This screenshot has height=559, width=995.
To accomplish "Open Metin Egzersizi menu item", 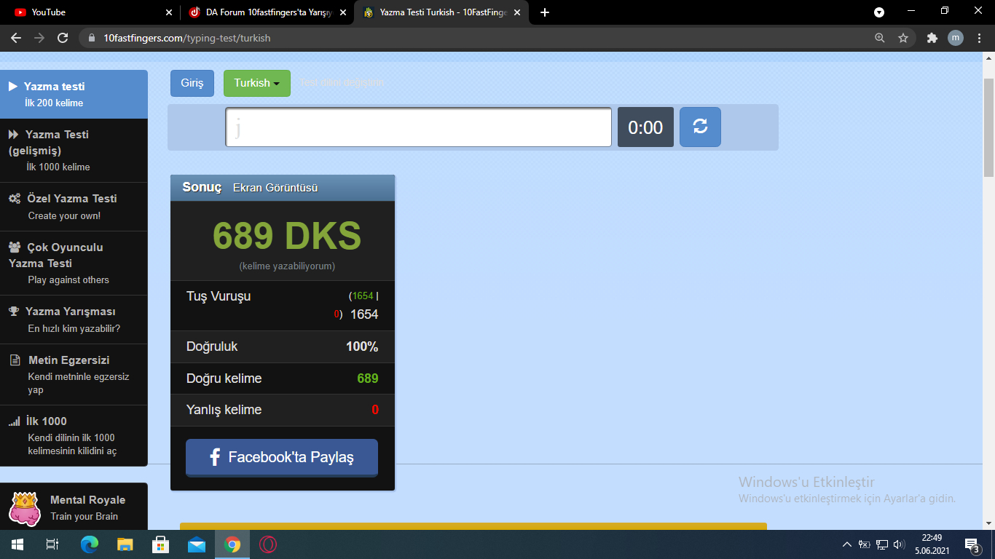I will (74, 375).
